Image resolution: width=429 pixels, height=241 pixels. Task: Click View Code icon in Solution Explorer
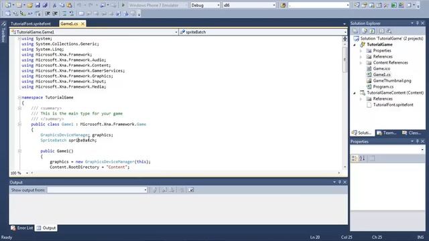tap(381, 31)
